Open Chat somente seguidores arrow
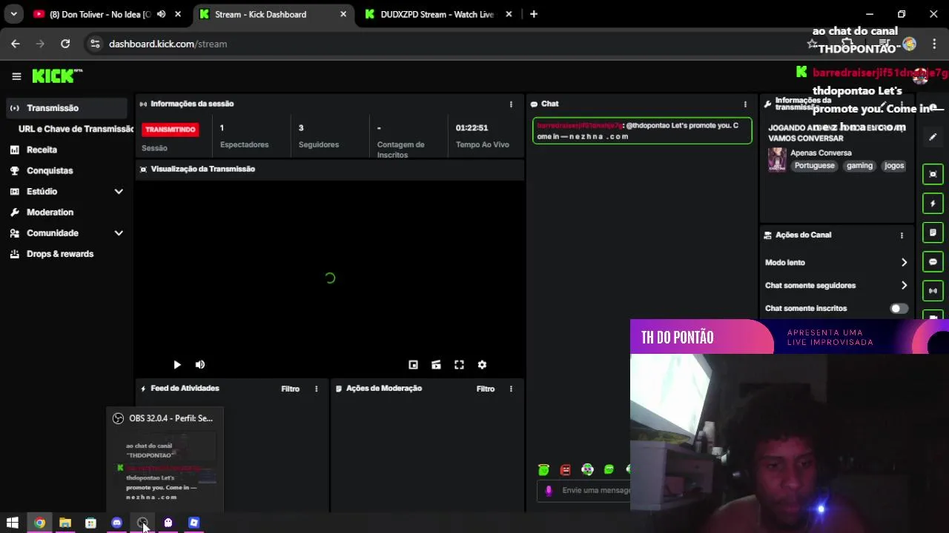949x533 pixels. (904, 286)
